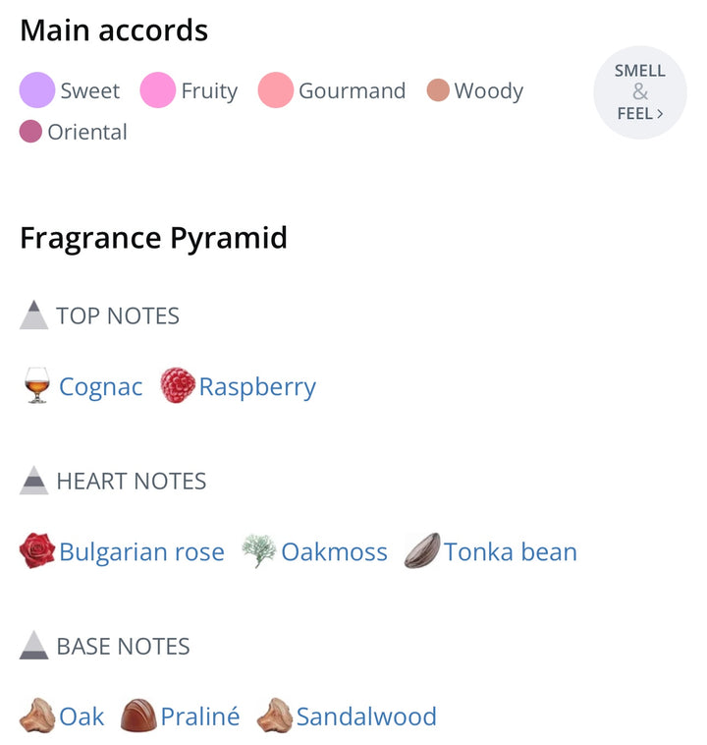This screenshot has width=707, height=745.
Task: Click the Gourmand accord swatch
Action: click(x=276, y=90)
